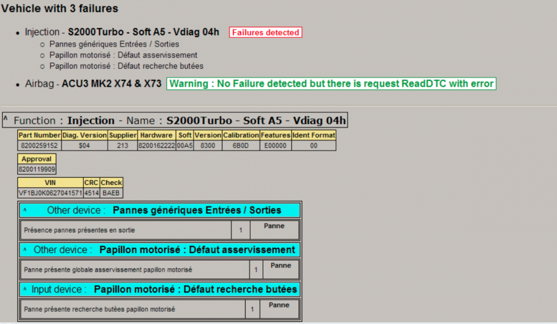Open Airbag ACU3 MK2 X74 & X73 entry
Viewport: 557px width, 324px height.
(93, 84)
